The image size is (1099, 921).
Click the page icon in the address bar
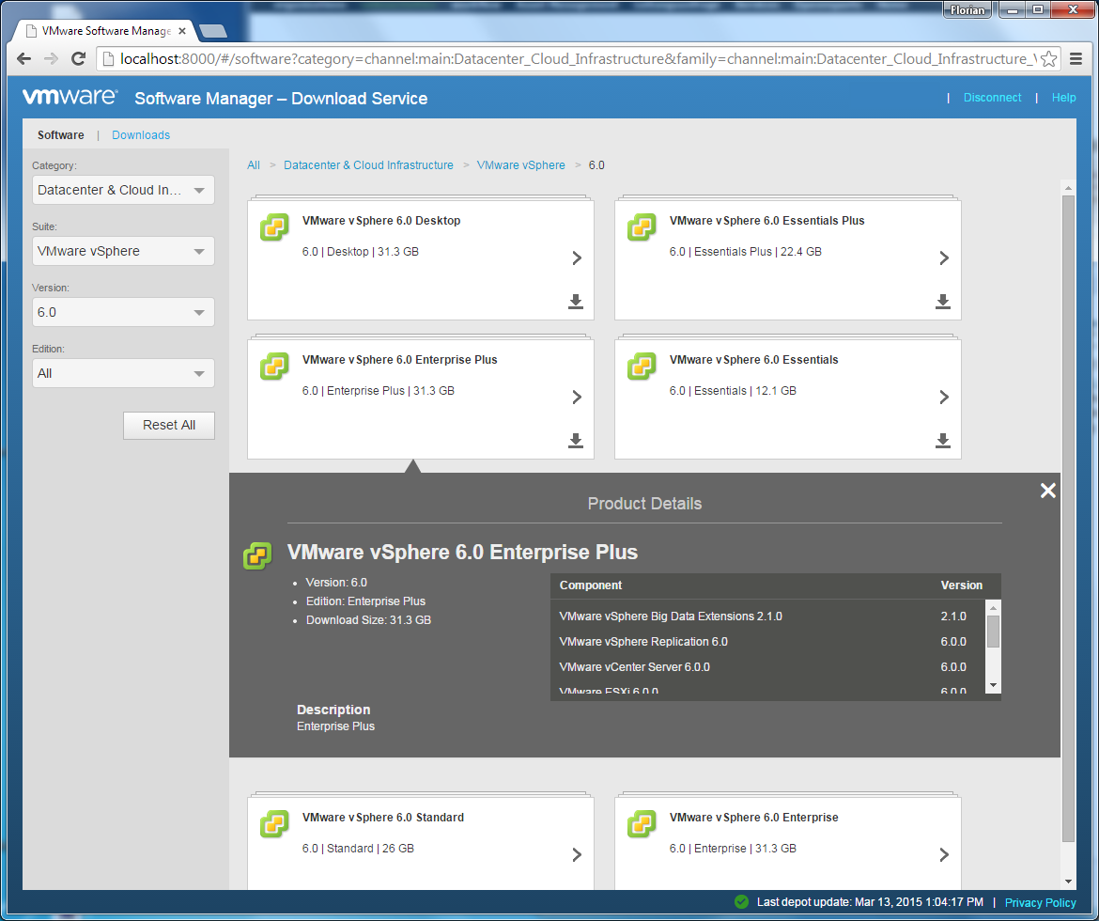click(108, 59)
